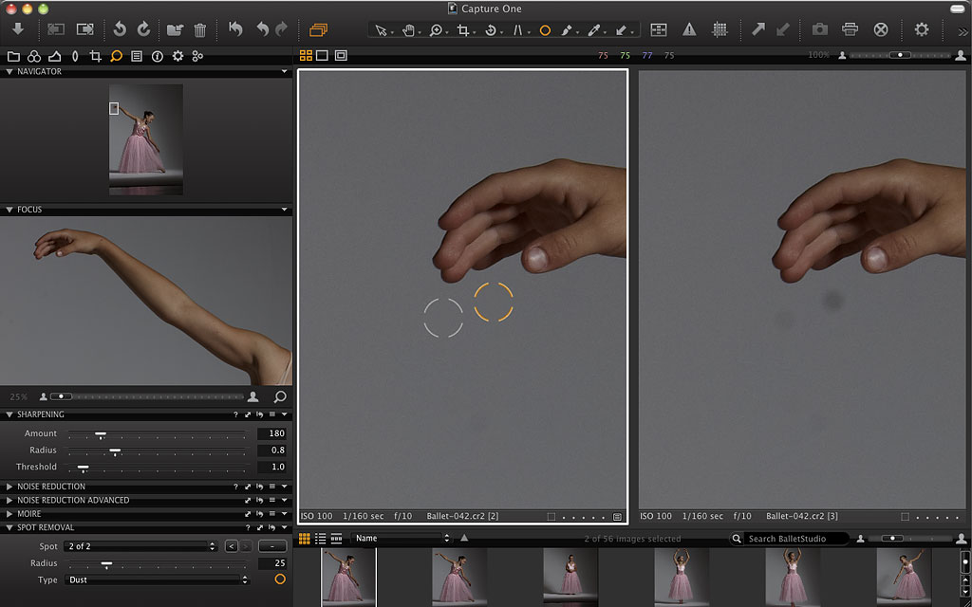
Task: Toggle the grid overlay icon
Action: pyautogui.click(x=720, y=30)
